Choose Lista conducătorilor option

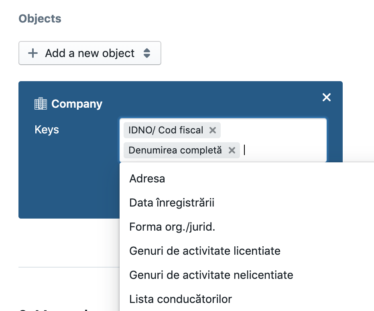point(181,299)
